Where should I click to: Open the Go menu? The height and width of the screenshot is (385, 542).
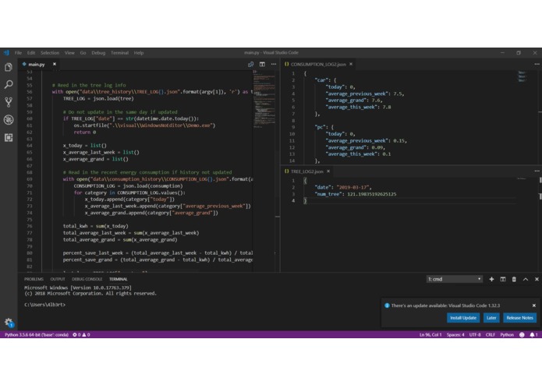(x=83, y=53)
